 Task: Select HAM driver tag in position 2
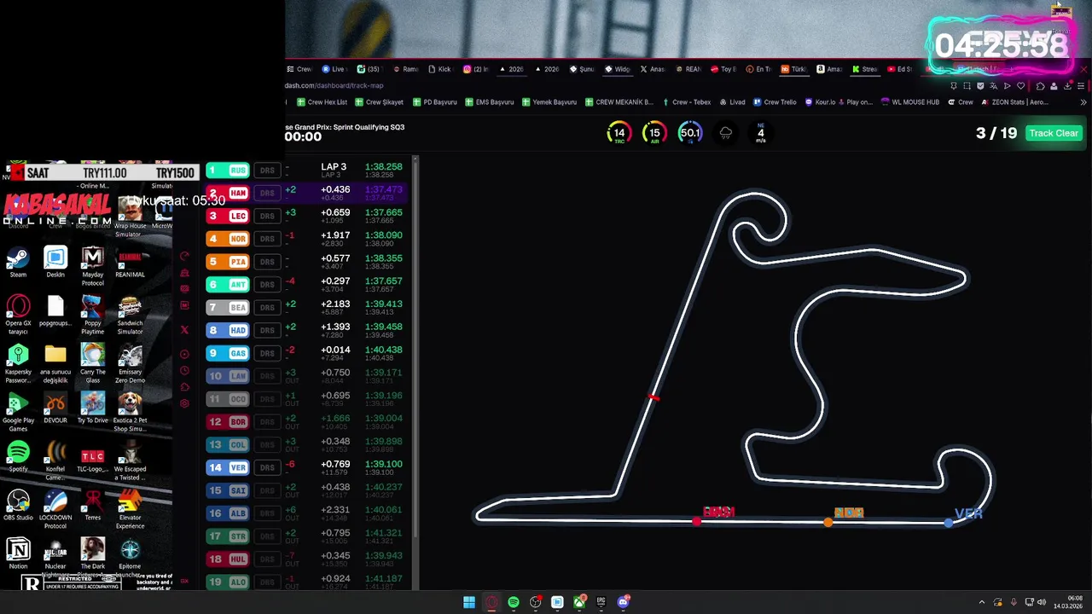click(x=228, y=193)
